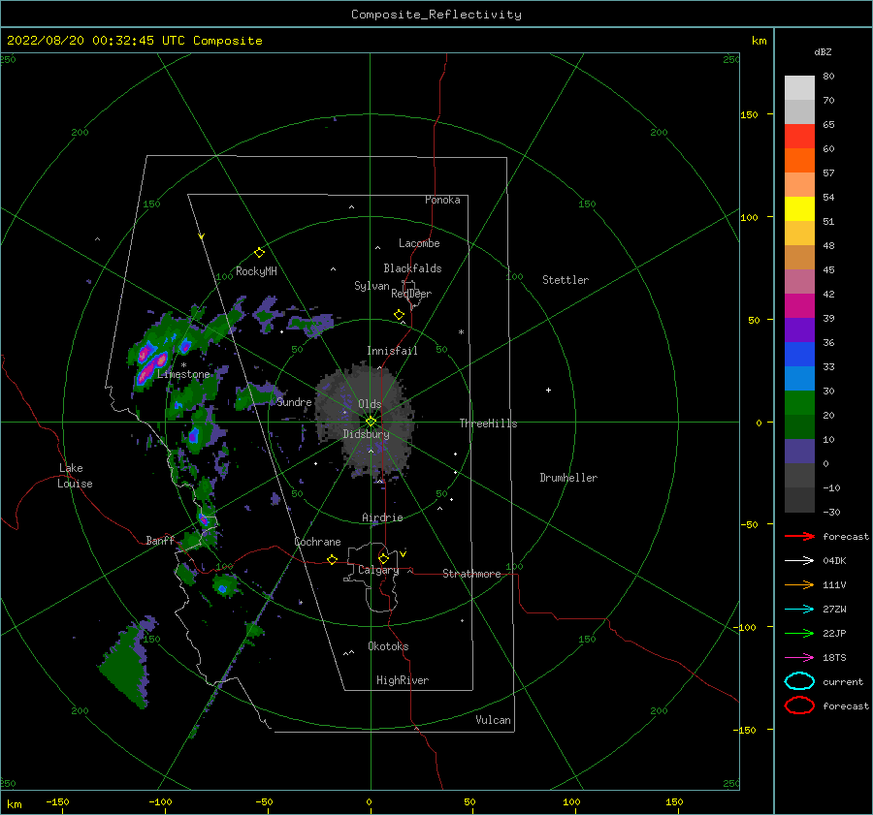
Task: Click the Cochrane label
Action: click(x=317, y=542)
